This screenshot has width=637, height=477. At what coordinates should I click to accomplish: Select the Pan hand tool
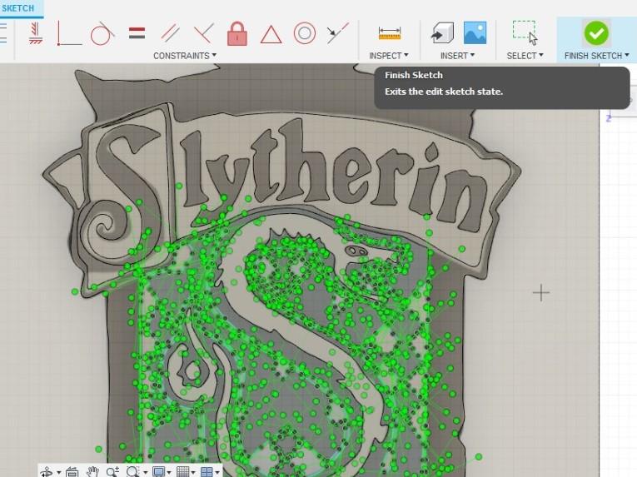(x=93, y=472)
